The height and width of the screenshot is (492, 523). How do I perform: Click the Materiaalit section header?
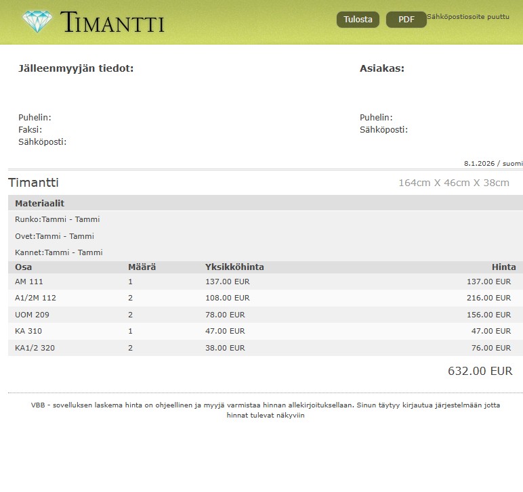[x=39, y=203]
